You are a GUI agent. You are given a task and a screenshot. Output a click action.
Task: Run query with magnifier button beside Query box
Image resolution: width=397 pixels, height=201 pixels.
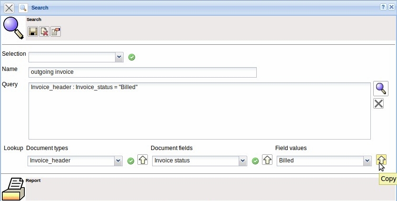(380, 89)
